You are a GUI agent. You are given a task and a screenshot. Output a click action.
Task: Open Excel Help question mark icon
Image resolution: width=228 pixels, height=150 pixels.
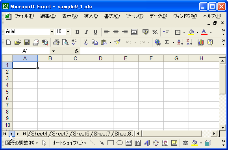click(210, 42)
